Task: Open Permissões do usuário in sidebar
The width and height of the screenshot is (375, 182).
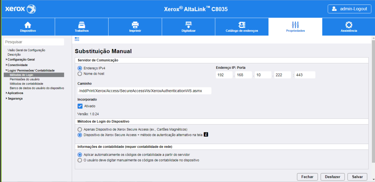Action: [25, 79]
